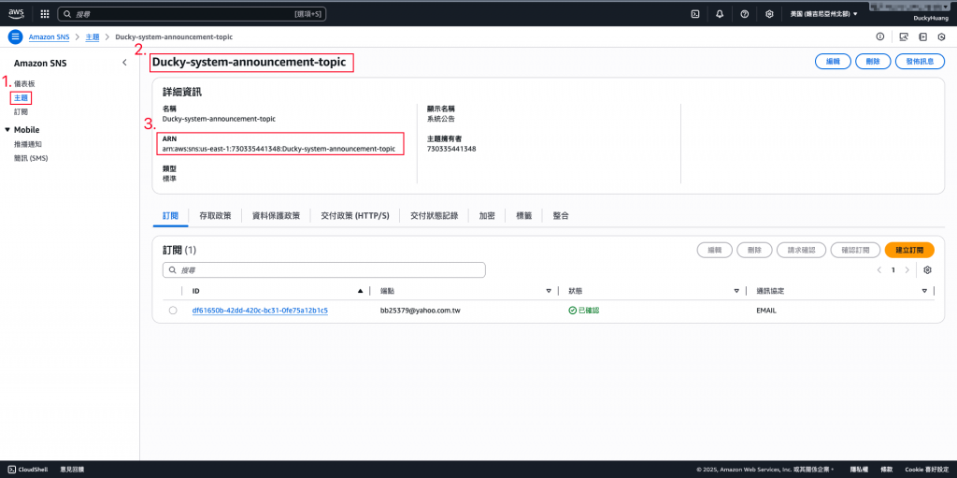Image resolution: width=957 pixels, height=478 pixels.
Task: Collapse the Mobile section triangle
Action: (x=7, y=130)
